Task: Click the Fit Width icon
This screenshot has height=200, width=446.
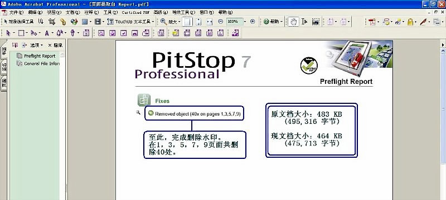Action: tap(210, 22)
